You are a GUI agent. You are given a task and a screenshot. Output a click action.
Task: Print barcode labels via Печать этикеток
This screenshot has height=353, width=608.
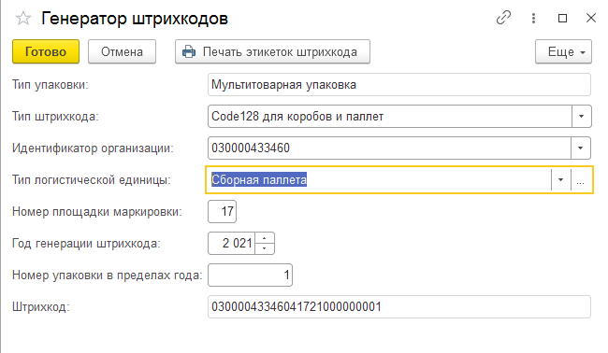(272, 51)
